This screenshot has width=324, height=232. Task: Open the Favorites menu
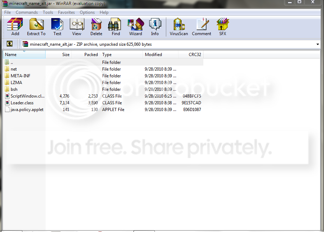pyautogui.click(x=66, y=12)
